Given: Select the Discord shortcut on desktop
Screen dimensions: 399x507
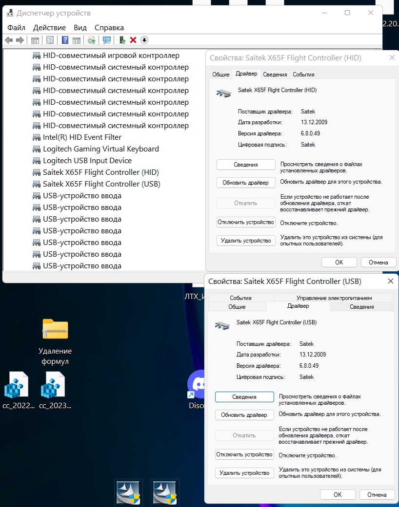Looking at the screenshot, I should coord(196,390).
